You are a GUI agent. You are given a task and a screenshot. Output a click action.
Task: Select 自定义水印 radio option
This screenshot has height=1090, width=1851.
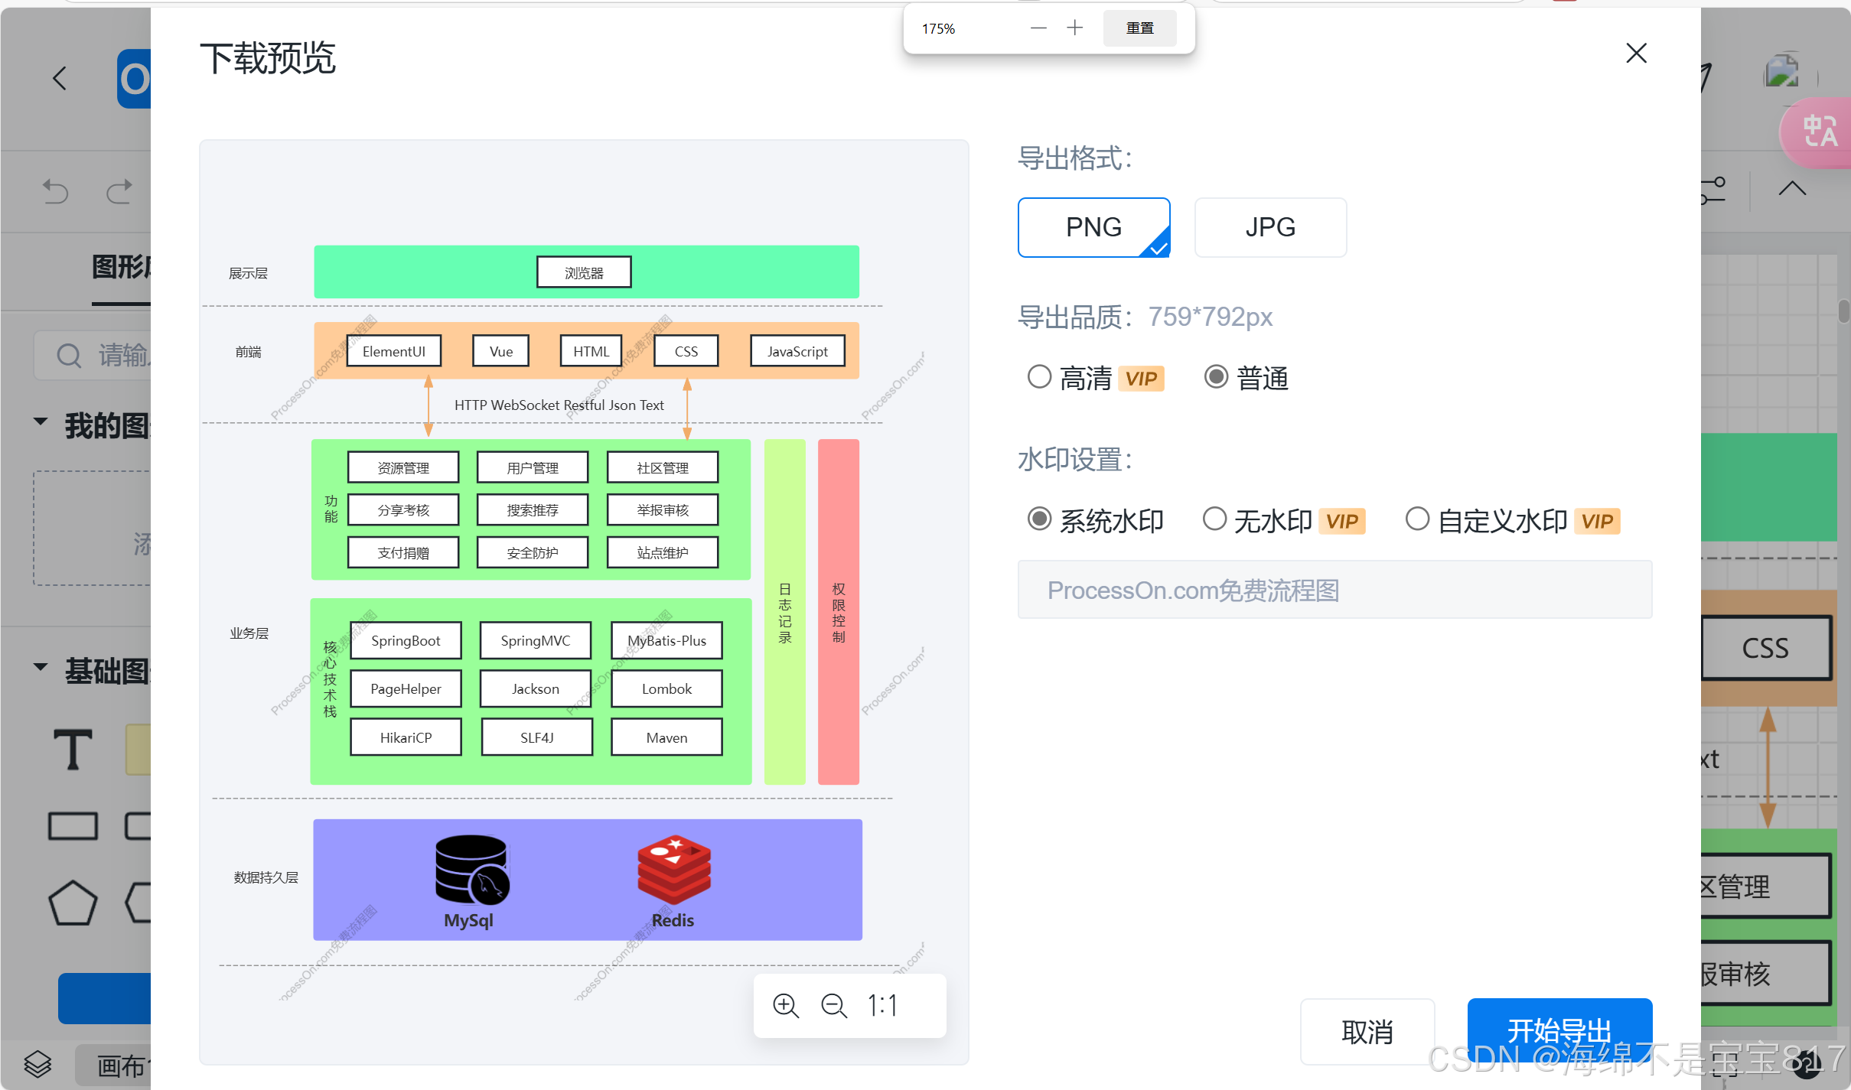(x=1417, y=519)
